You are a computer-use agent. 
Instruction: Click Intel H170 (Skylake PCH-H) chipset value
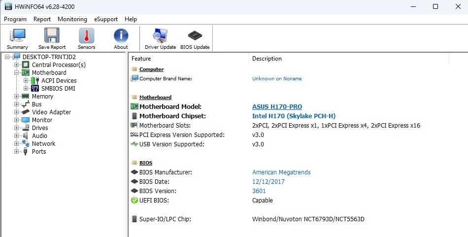(294, 116)
